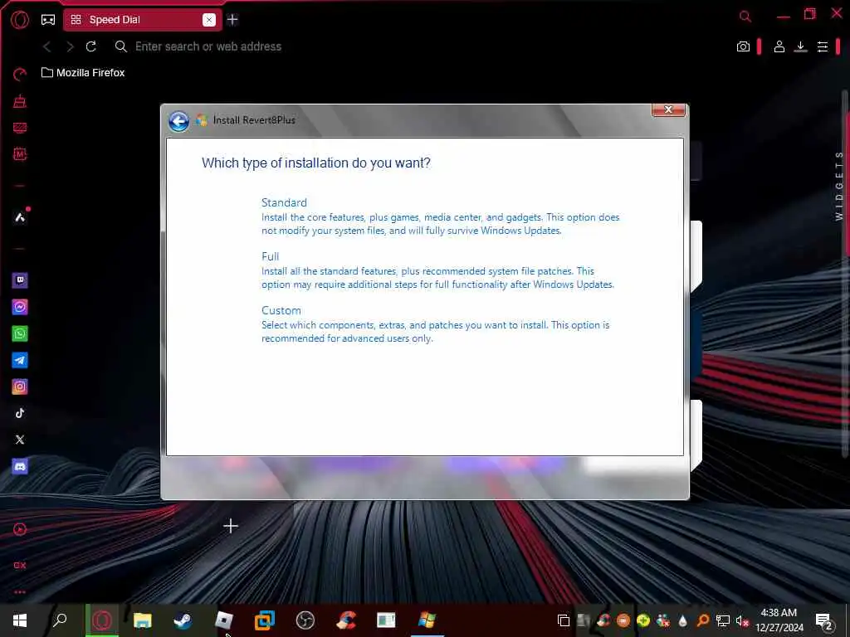Open GX Cleaner broom icon in sidebar

pyautogui.click(x=20, y=101)
